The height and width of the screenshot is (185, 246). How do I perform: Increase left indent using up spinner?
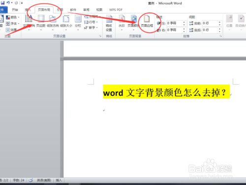click(x=184, y=22)
